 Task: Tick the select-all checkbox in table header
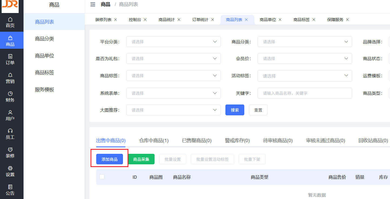click(x=102, y=177)
